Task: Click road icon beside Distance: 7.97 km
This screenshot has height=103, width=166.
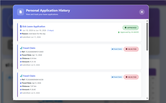Action: [x=21, y=86]
